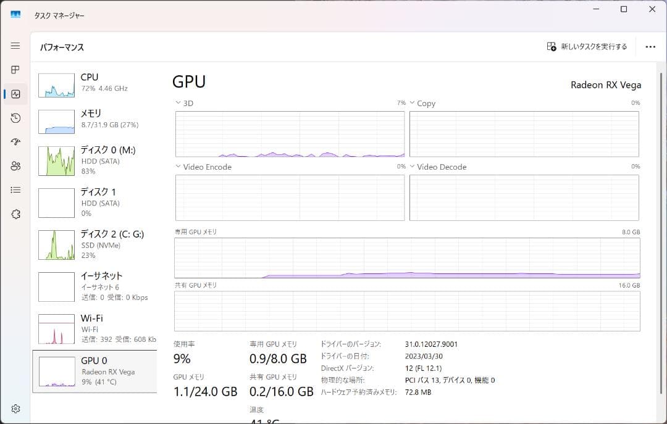Collapse the 3D graph section
The height and width of the screenshot is (424, 667).
tap(179, 103)
